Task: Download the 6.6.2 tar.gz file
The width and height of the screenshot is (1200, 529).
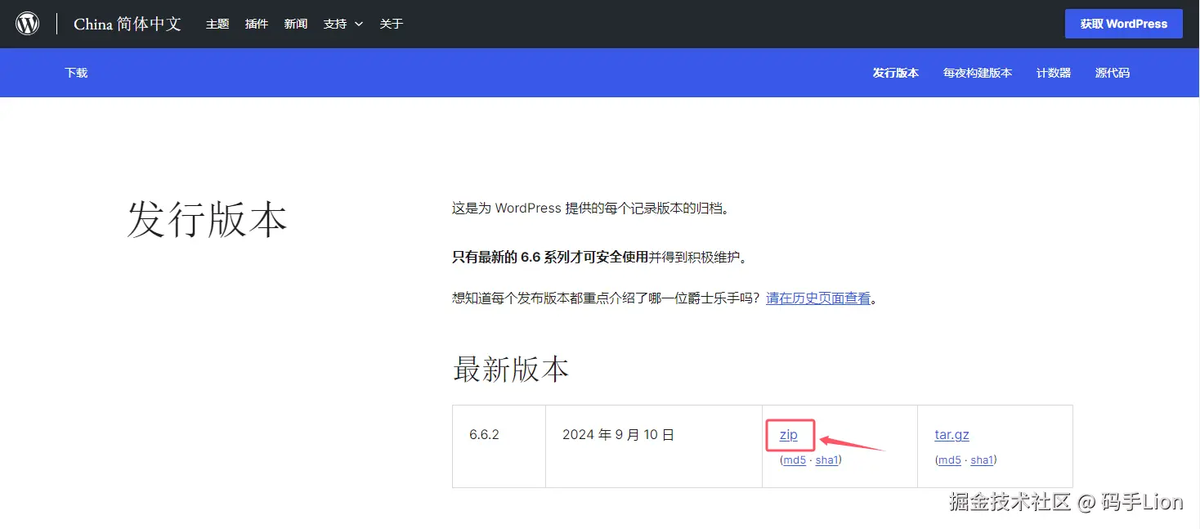Action: 952,435
